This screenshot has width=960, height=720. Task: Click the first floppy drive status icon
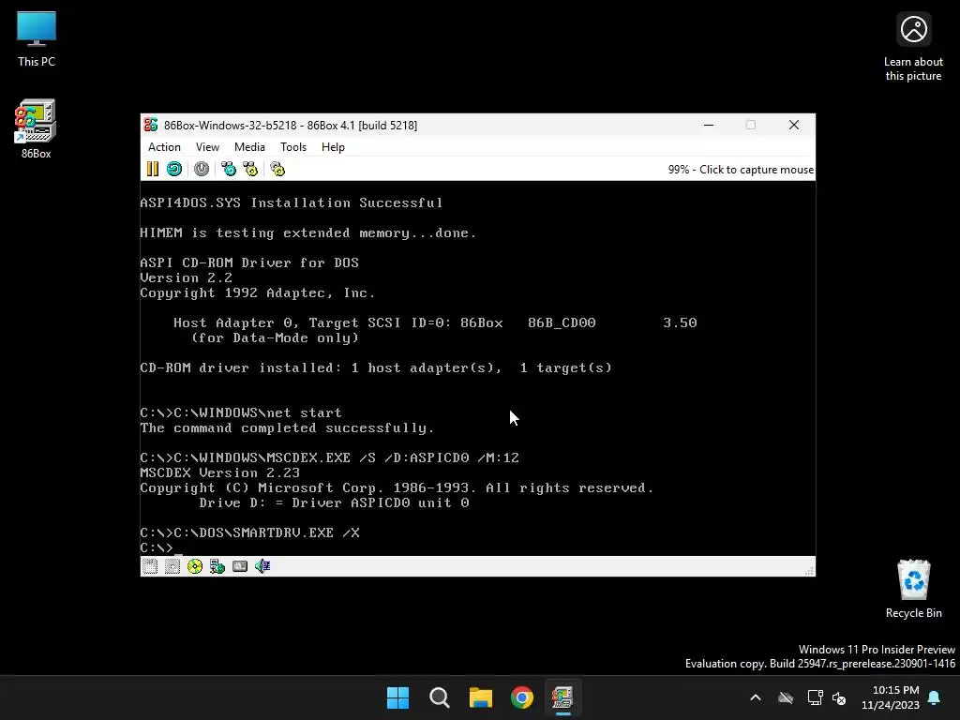pos(150,566)
